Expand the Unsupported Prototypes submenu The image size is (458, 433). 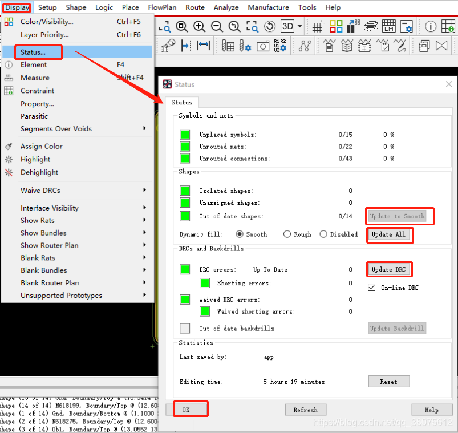[77, 295]
